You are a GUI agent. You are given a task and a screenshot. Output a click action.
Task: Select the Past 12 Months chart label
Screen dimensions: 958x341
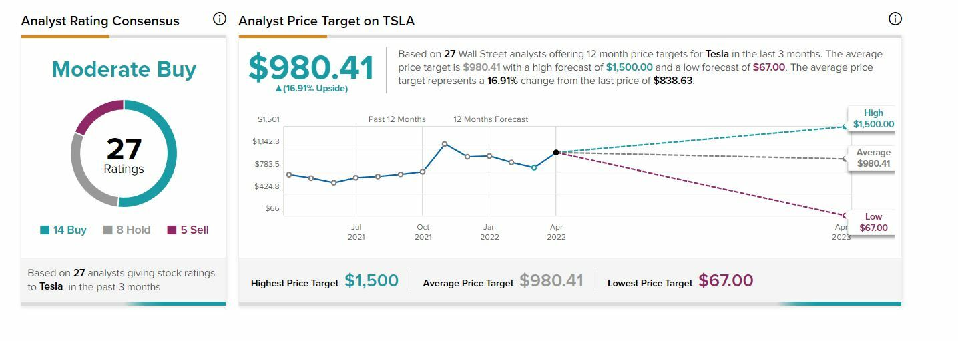pyautogui.click(x=397, y=119)
